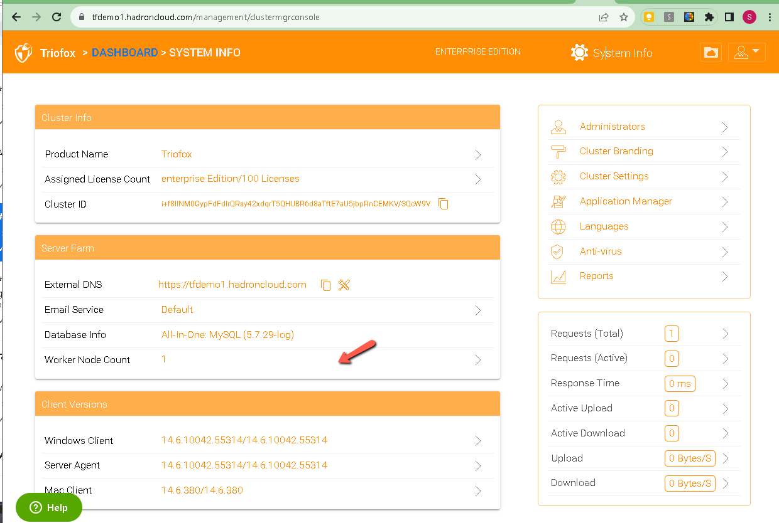
Task: Click the Cluster ID string value
Action: pos(296,204)
